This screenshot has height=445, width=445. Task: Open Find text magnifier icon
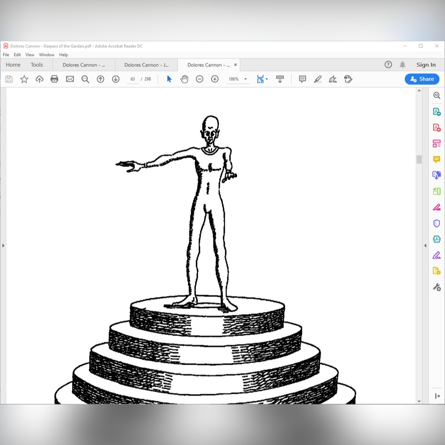pos(85,79)
